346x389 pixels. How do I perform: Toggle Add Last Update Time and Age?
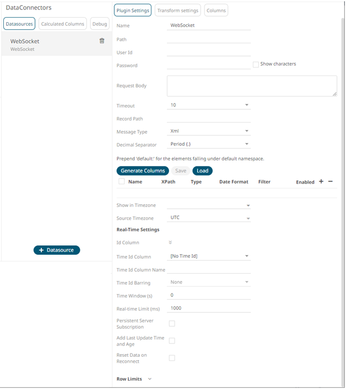172,341
